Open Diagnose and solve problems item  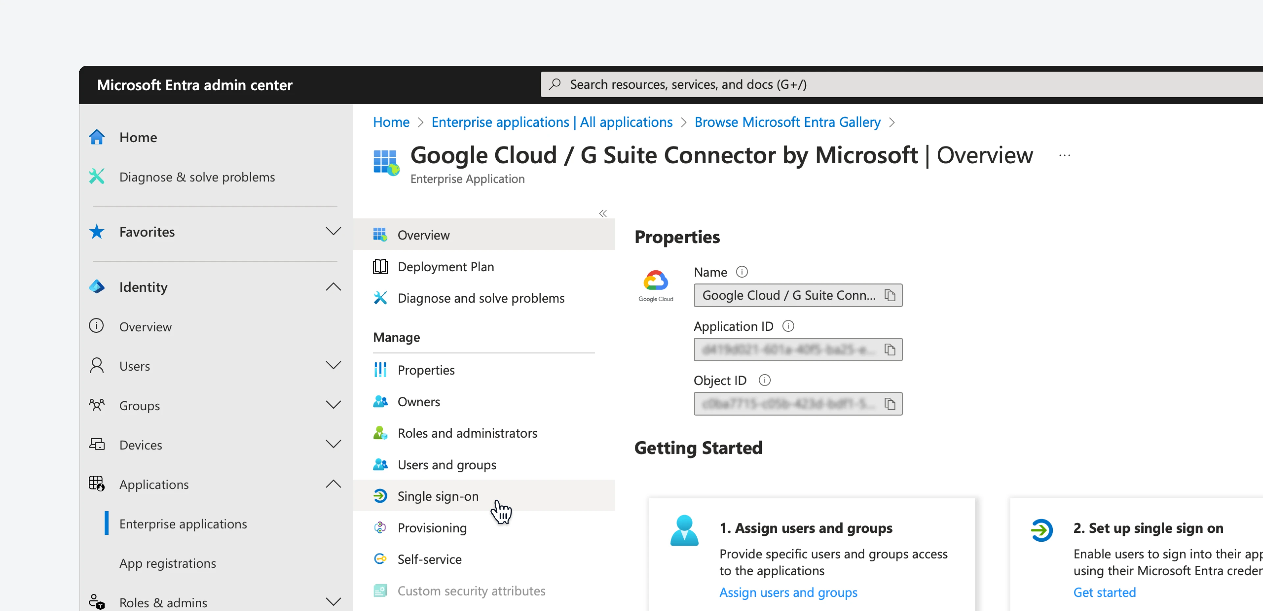(x=483, y=298)
